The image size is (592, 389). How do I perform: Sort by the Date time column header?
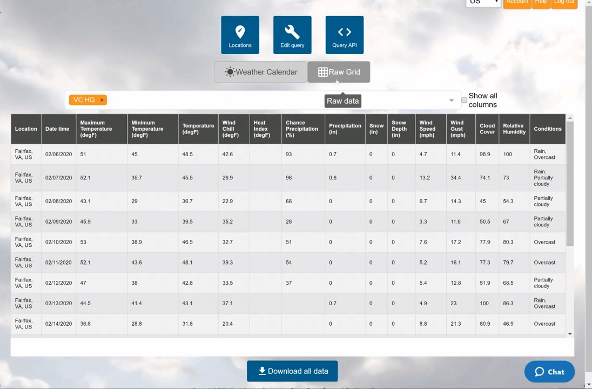click(57, 129)
